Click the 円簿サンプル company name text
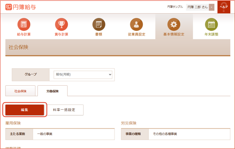This screenshot has width=235, height=149. [175, 7]
